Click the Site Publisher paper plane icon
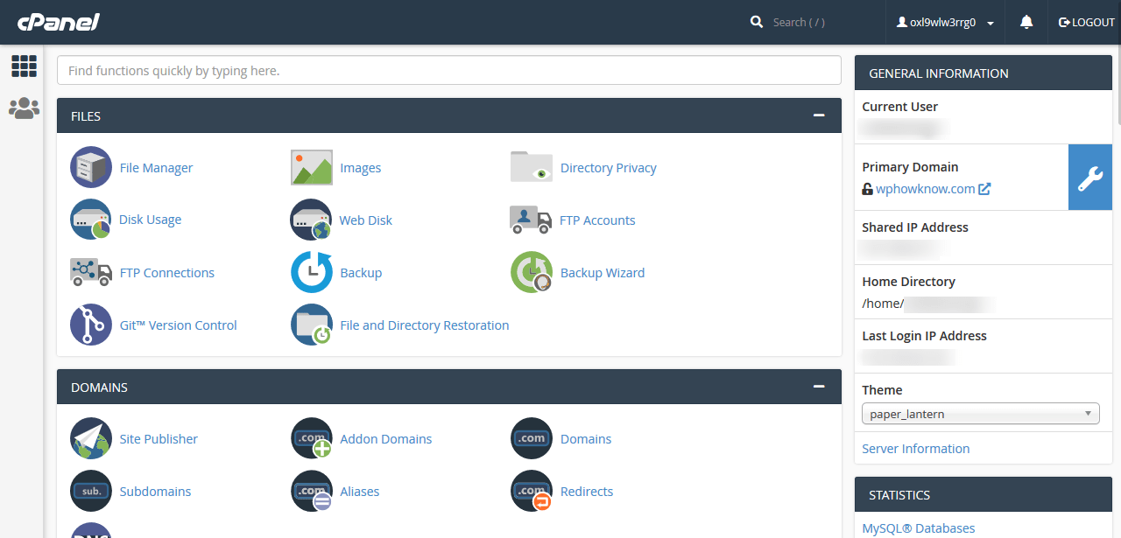The image size is (1121, 538). click(91, 438)
